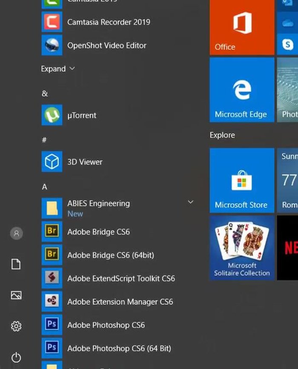This screenshot has height=369, width=298.
Task: Expand the ABIES Engineering folder chevron
Action: point(191,202)
